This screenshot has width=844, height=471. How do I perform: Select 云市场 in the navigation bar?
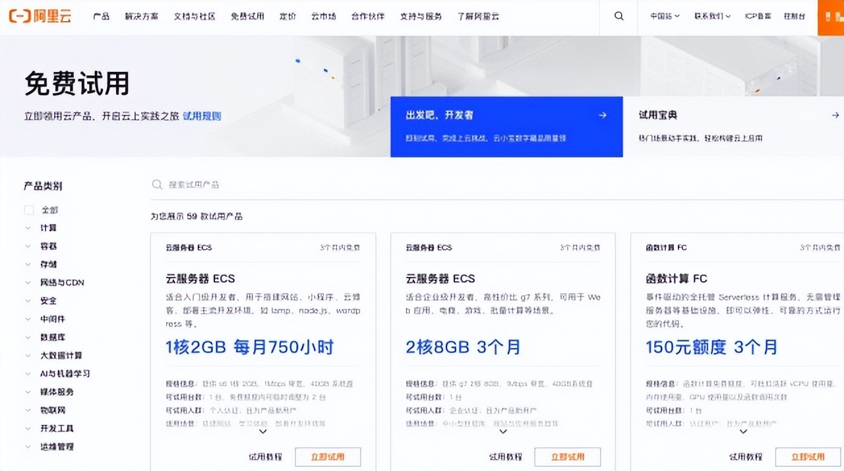pos(322,16)
